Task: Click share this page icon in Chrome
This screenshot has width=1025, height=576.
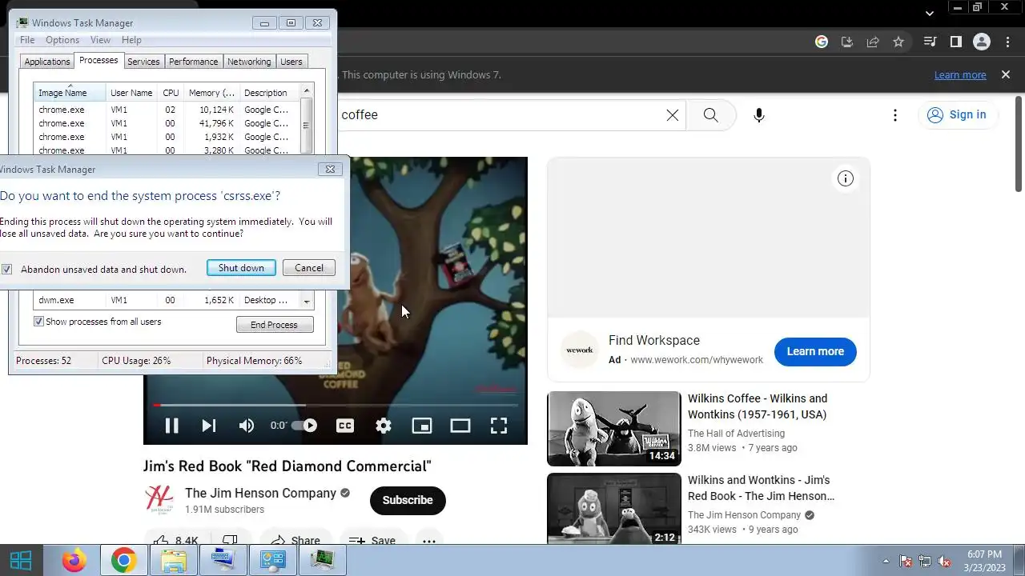Action: (x=873, y=42)
